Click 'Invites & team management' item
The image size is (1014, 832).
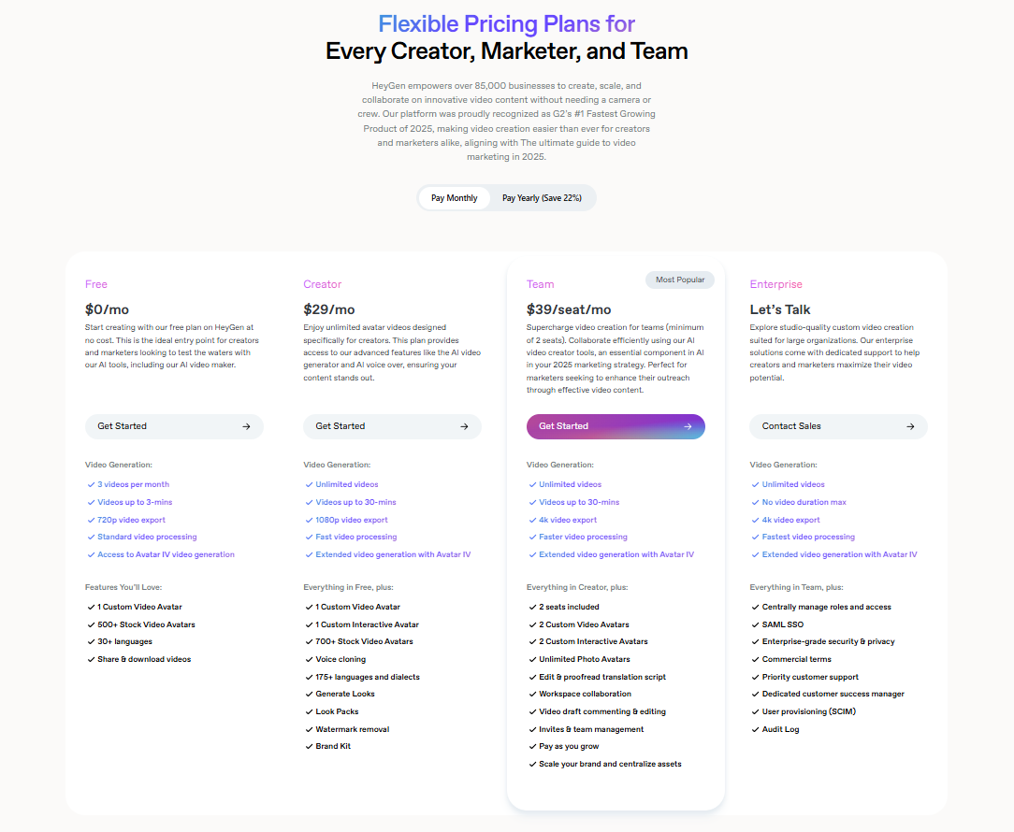pos(591,729)
